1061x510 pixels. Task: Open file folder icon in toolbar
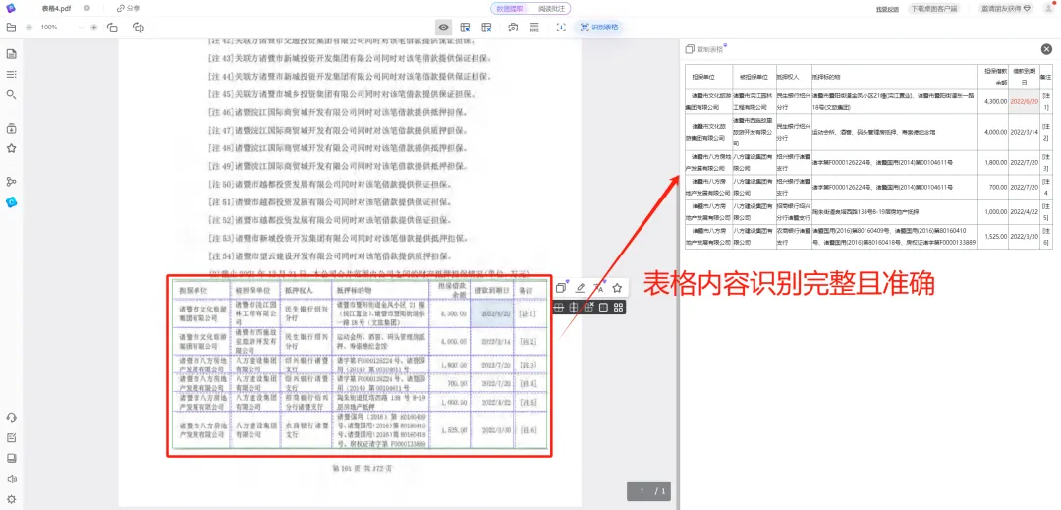pos(11,28)
